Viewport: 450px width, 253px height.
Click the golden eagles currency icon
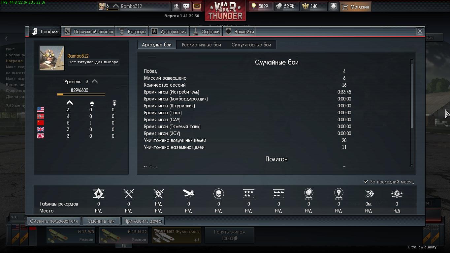click(305, 6)
